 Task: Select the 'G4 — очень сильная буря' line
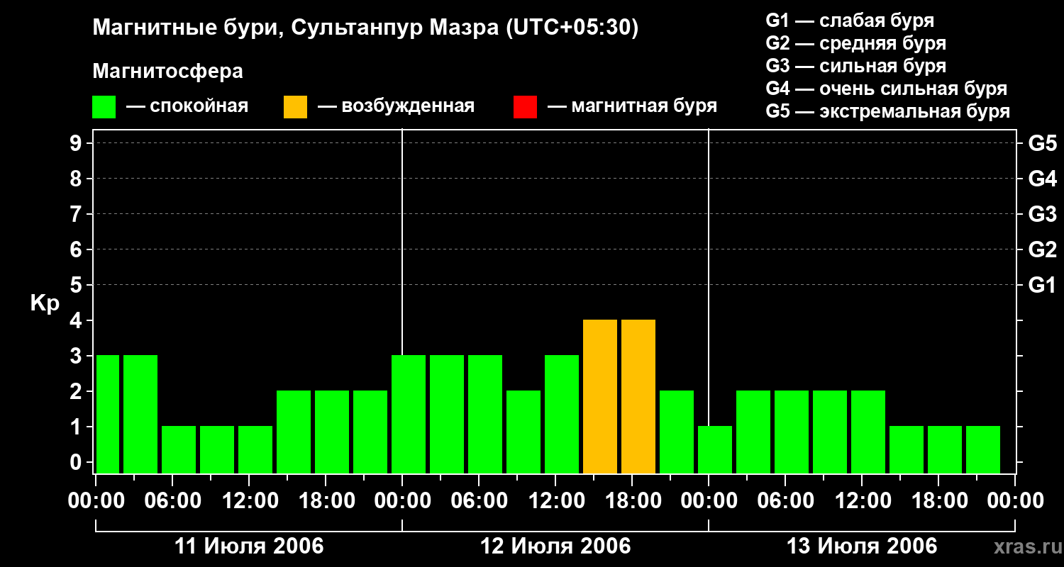point(887,88)
